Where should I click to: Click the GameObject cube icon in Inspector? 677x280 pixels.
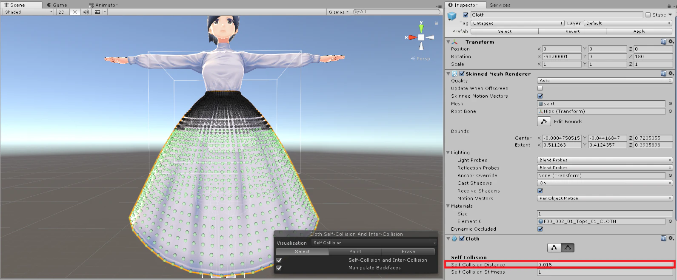click(452, 16)
